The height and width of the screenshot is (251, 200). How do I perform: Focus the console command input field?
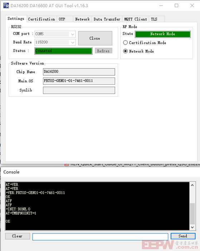(100, 236)
